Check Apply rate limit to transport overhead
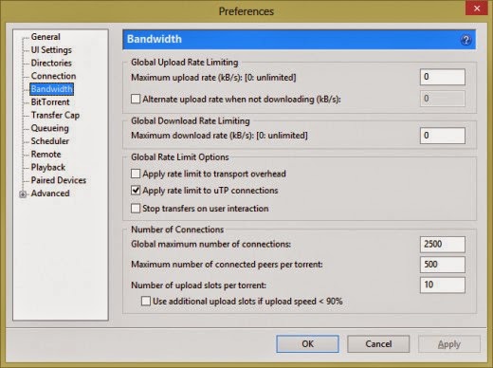The height and width of the screenshot is (368, 493). point(136,174)
